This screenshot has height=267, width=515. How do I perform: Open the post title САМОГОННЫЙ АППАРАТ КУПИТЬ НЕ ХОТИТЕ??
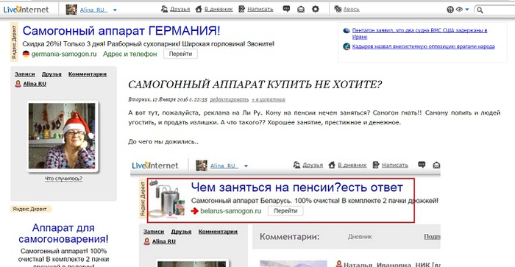pyautogui.click(x=255, y=85)
